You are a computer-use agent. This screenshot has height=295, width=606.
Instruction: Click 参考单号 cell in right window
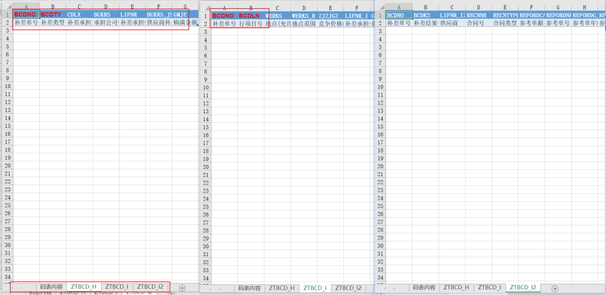(x=558, y=23)
